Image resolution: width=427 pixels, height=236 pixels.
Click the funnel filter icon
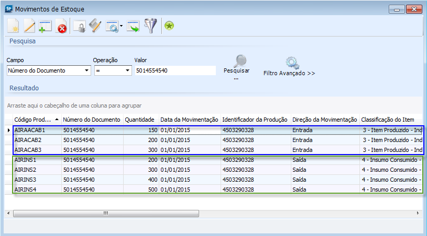pyautogui.click(x=151, y=26)
